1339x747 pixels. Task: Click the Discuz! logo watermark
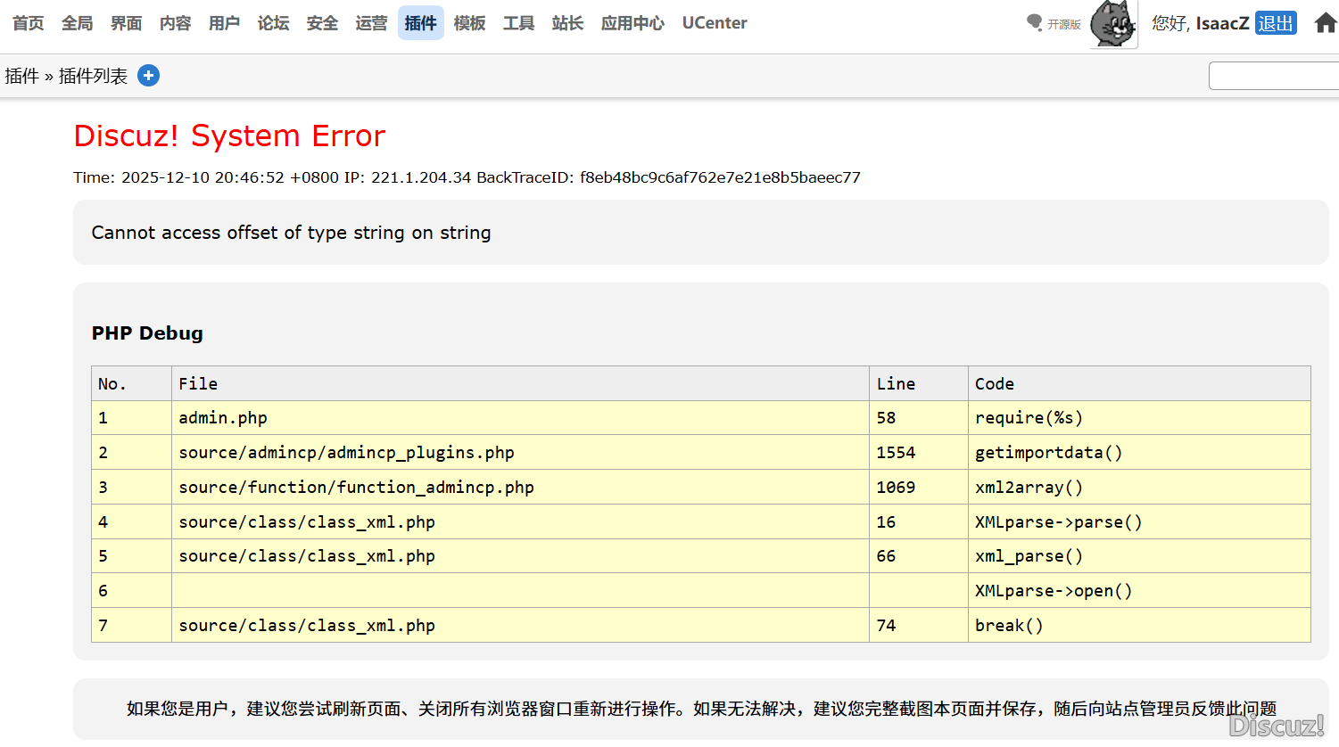click(1277, 726)
